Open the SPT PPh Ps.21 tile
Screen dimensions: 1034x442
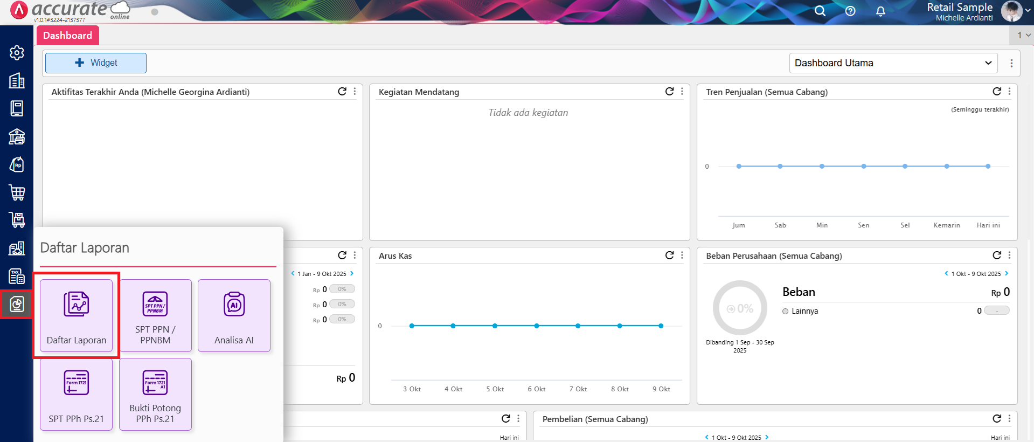pyautogui.click(x=76, y=395)
